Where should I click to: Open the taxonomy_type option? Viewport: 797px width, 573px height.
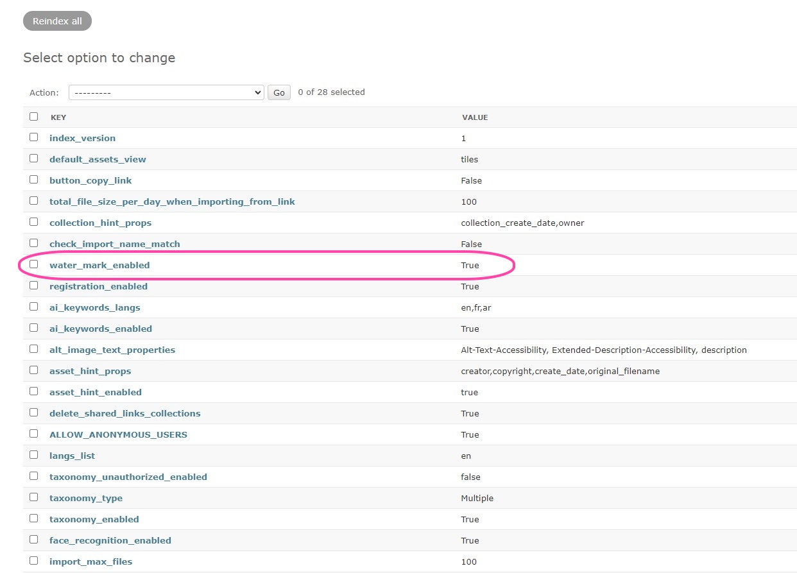pos(86,498)
